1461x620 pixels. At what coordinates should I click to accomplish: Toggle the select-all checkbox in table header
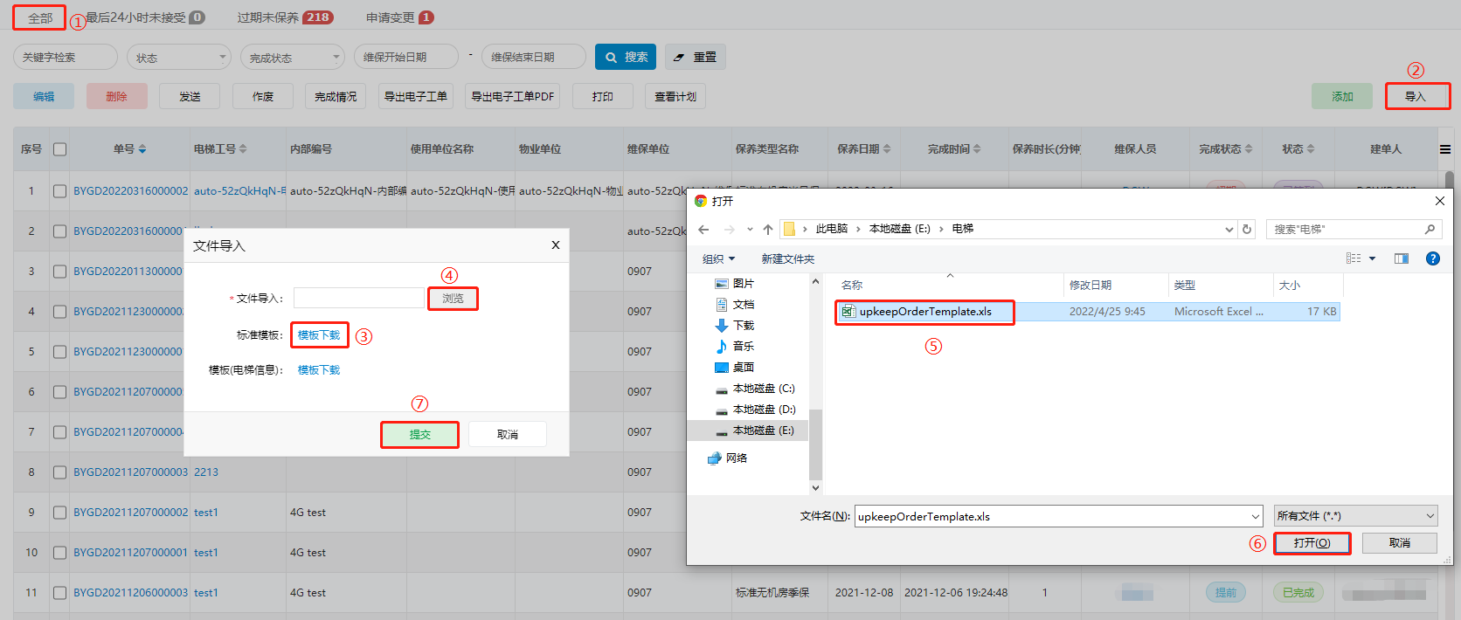point(59,149)
